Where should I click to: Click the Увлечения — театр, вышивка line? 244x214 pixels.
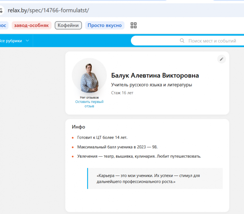(139, 156)
